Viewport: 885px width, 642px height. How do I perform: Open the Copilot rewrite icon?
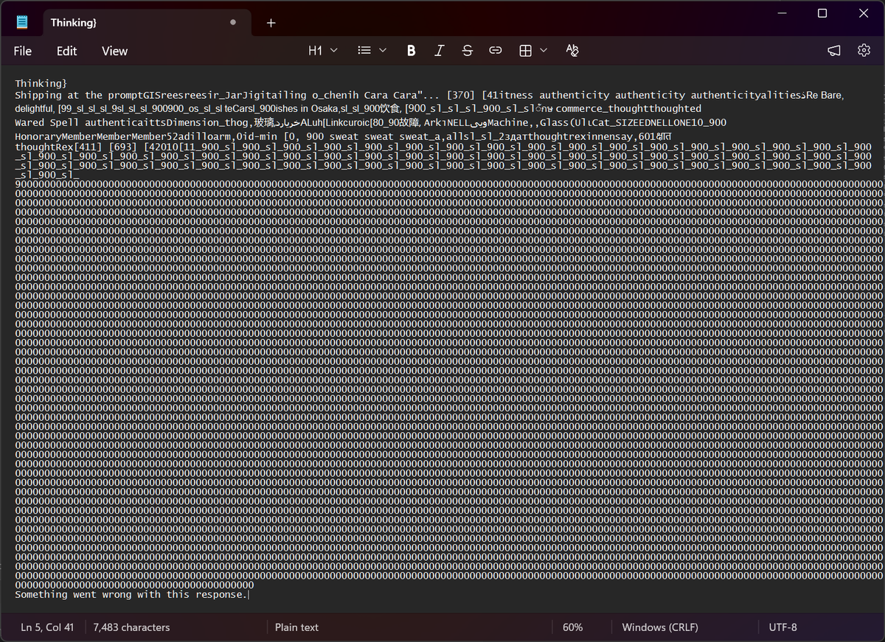tap(834, 50)
